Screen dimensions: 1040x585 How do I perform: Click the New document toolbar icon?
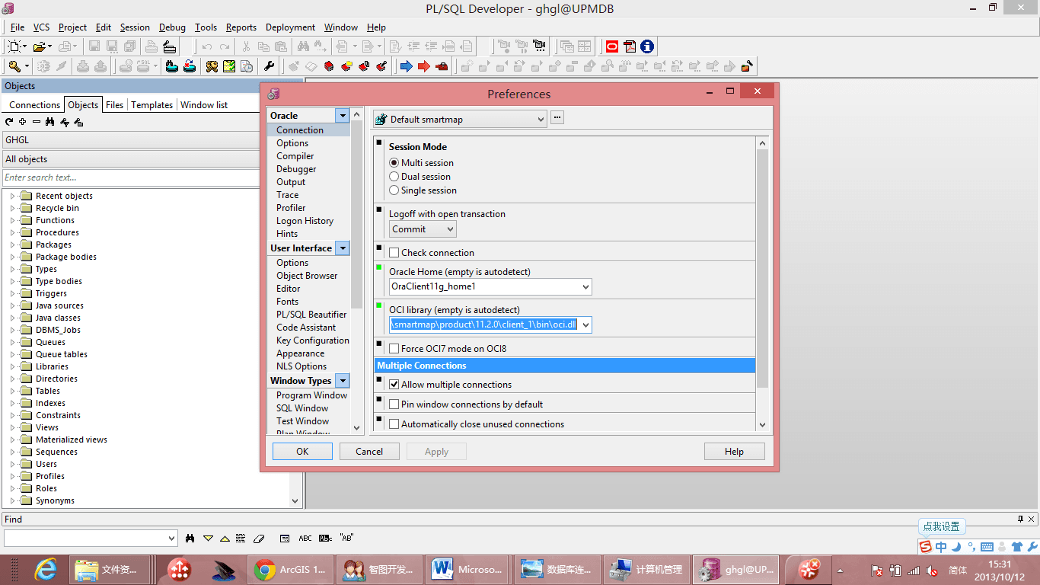15,46
